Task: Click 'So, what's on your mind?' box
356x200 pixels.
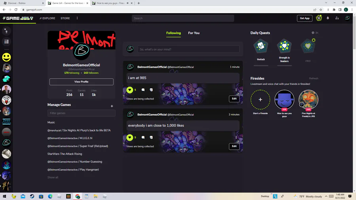Action: click(x=188, y=49)
